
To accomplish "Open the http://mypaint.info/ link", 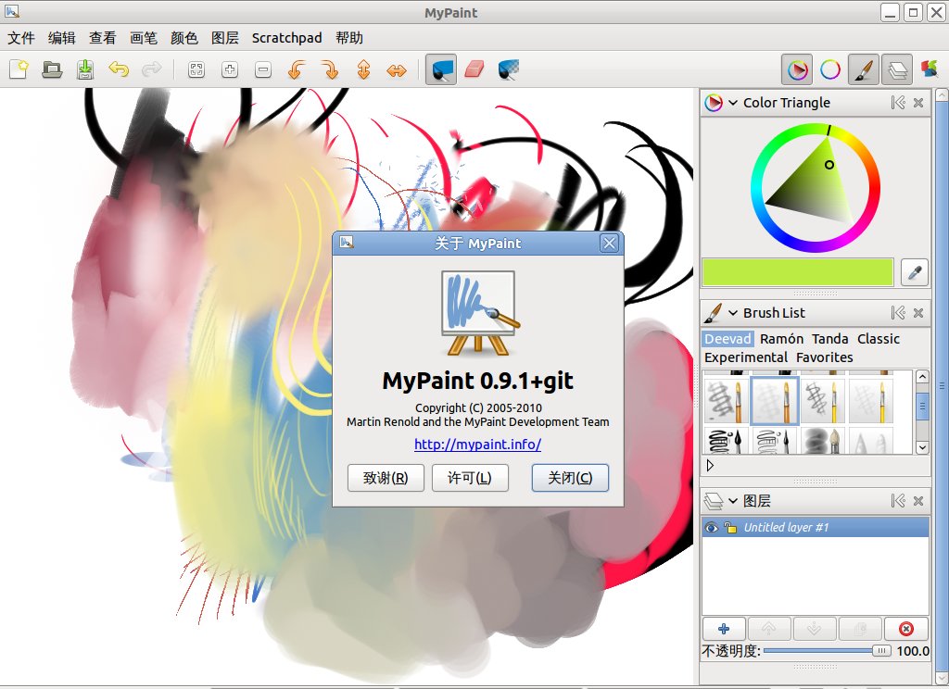I will point(477,444).
